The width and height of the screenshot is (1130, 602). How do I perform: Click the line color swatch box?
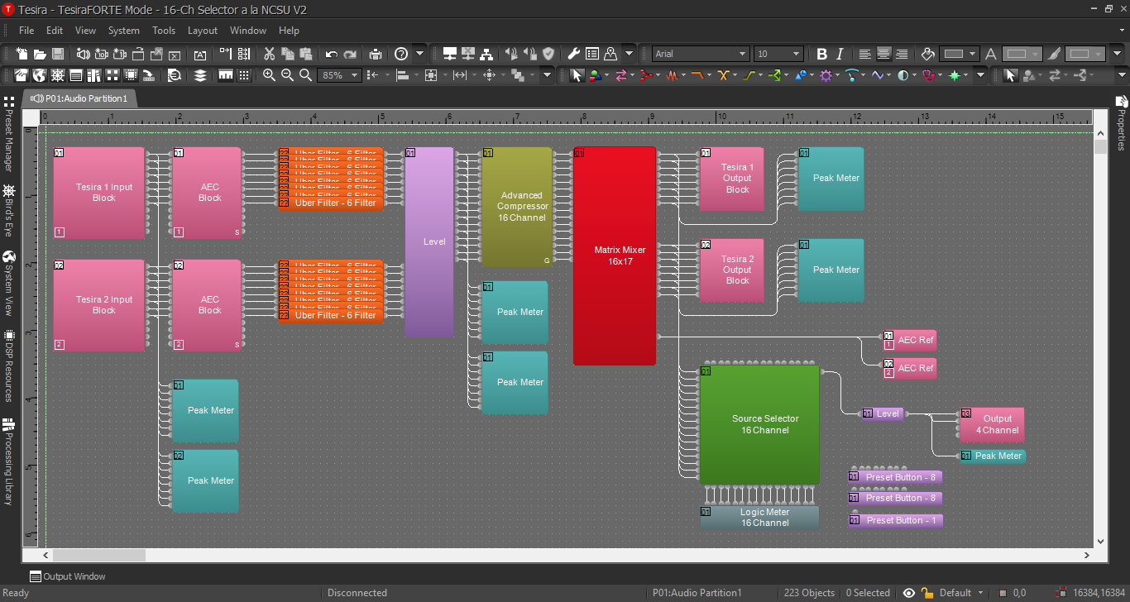(1080, 54)
